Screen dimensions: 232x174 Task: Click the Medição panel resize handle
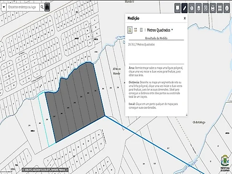point(187,114)
